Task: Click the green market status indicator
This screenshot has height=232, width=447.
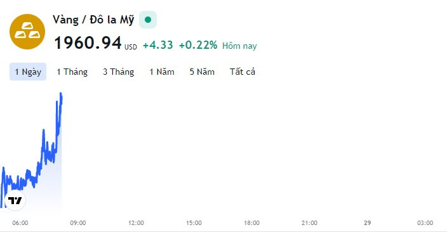Action: [148, 20]
